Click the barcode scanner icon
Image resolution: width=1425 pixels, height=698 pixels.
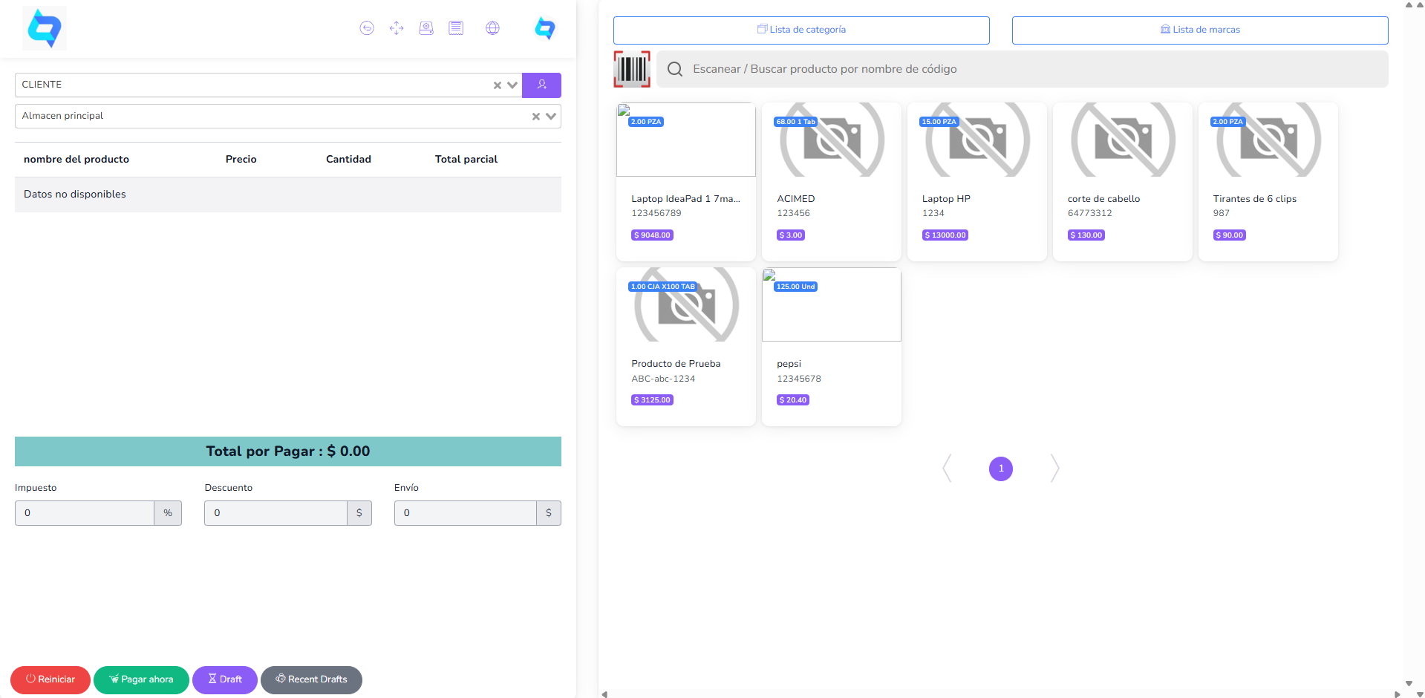pyautogui.click(x=632, y=69)
